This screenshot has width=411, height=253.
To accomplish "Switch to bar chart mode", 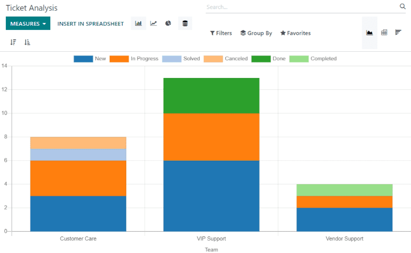I will [x=139, y=23].
